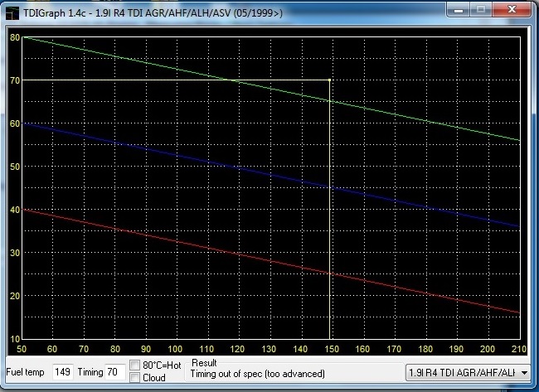This screenshot has width=539, height=392.
Task: Click the 'Fuel temp' label
Action: click(x=27, y=373)
